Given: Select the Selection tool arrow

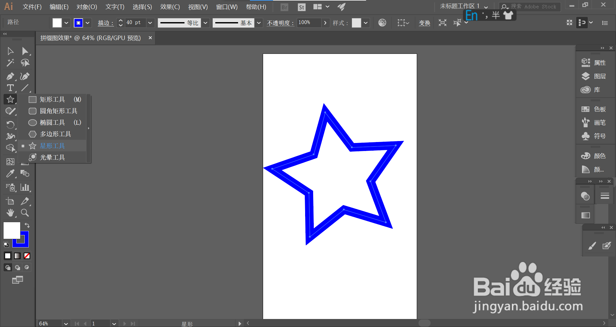Looking at the screenshot, I should 10,51.
